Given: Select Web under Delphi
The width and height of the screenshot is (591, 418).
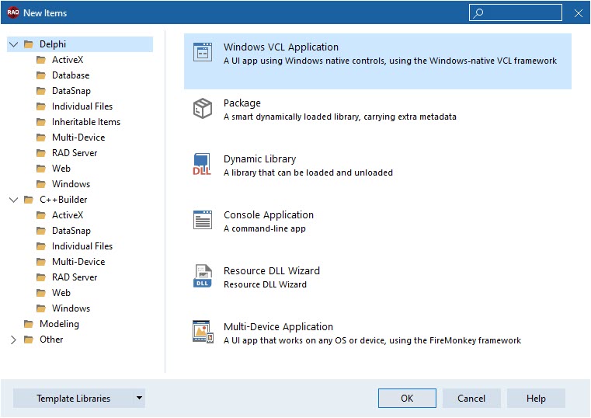Looking at the screenshot, I should [61, 169].
